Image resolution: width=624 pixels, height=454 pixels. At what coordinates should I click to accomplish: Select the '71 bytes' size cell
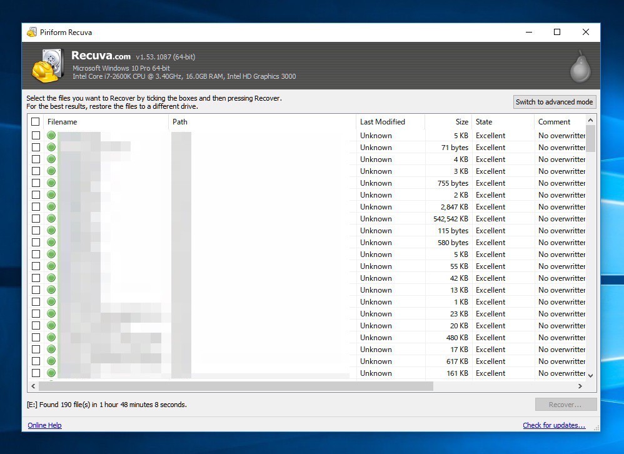point(455,148)
